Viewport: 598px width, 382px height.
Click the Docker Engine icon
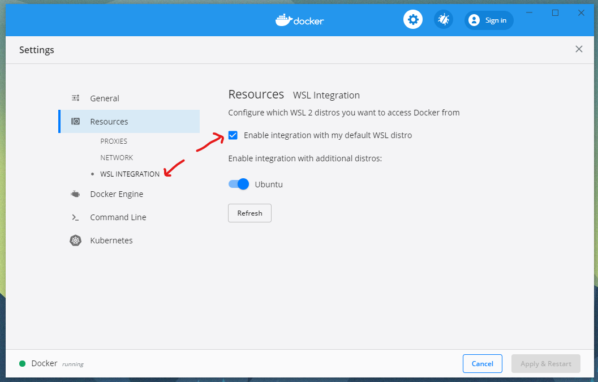point(75,194)
